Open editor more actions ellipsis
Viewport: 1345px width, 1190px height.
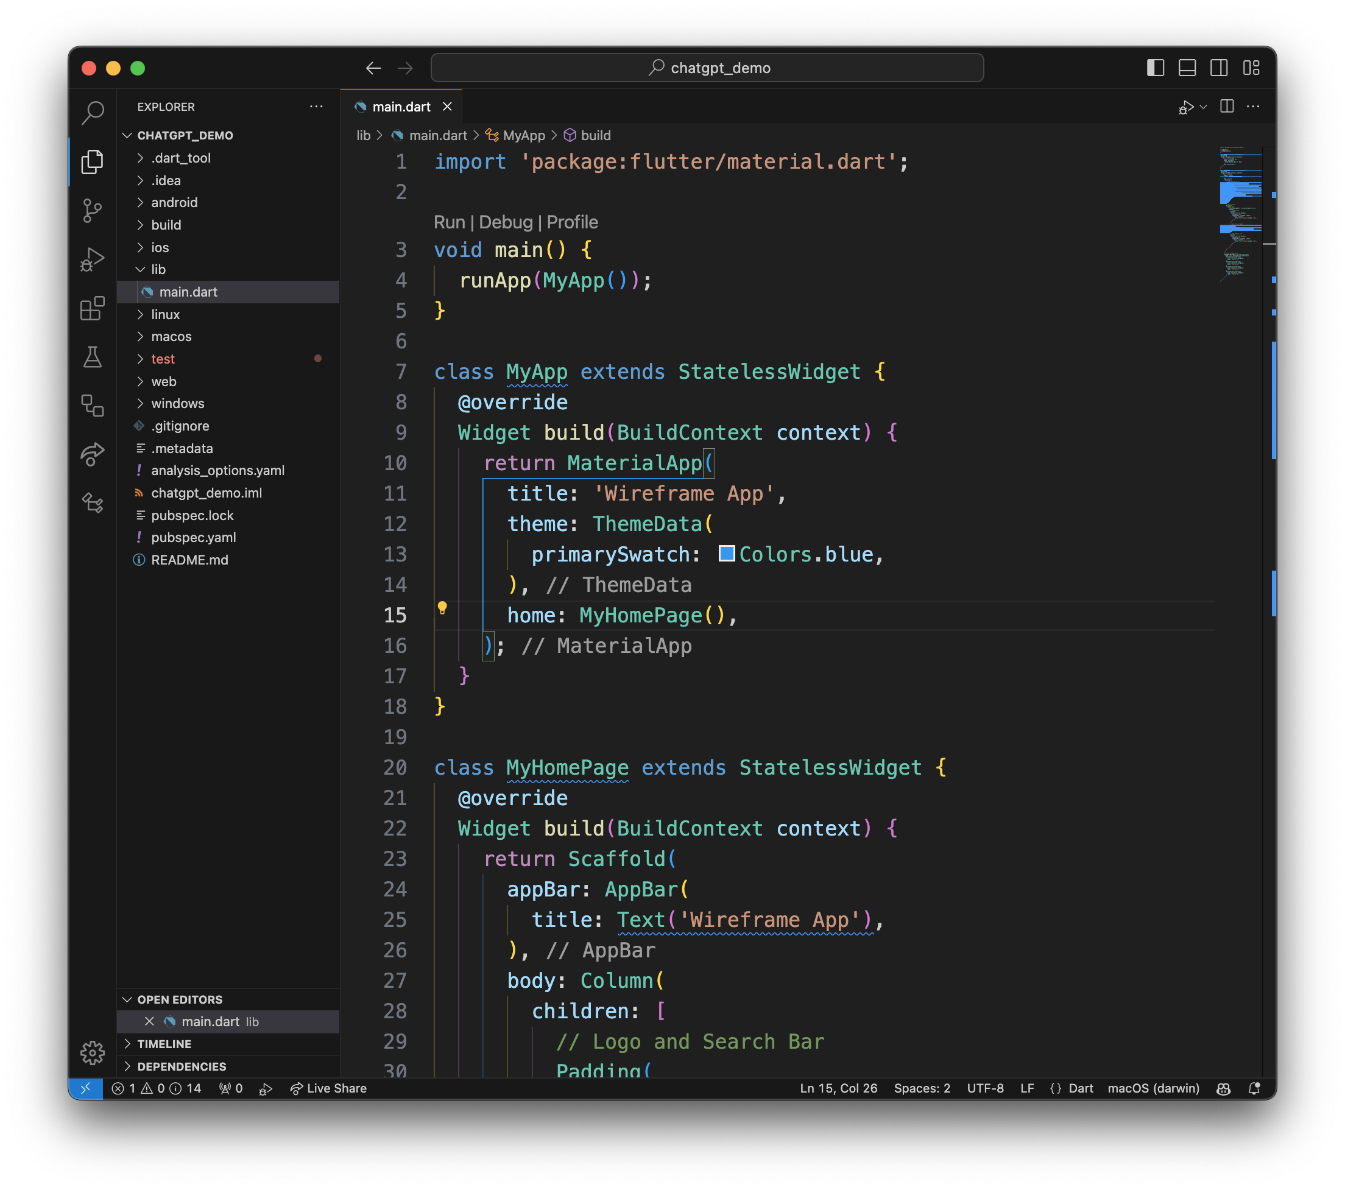pos(1254,107)
